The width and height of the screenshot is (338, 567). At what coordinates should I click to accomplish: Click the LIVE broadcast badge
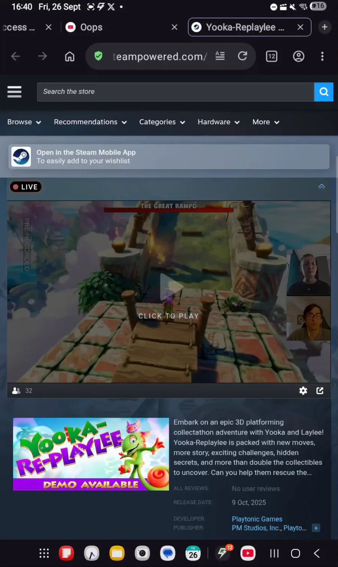pos(26,187)
